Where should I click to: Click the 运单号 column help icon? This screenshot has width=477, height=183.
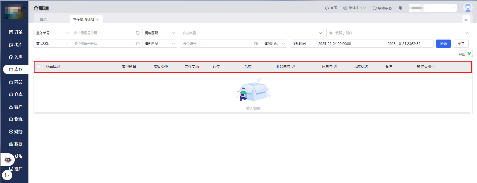pyautogui.click(x=335, y=66)
